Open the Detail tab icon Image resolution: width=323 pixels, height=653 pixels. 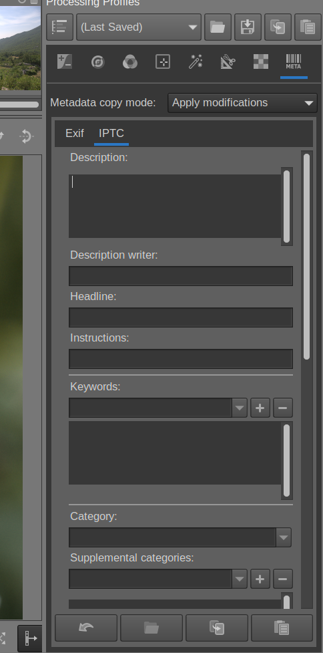pyautogui.click(x=97, y=61)
